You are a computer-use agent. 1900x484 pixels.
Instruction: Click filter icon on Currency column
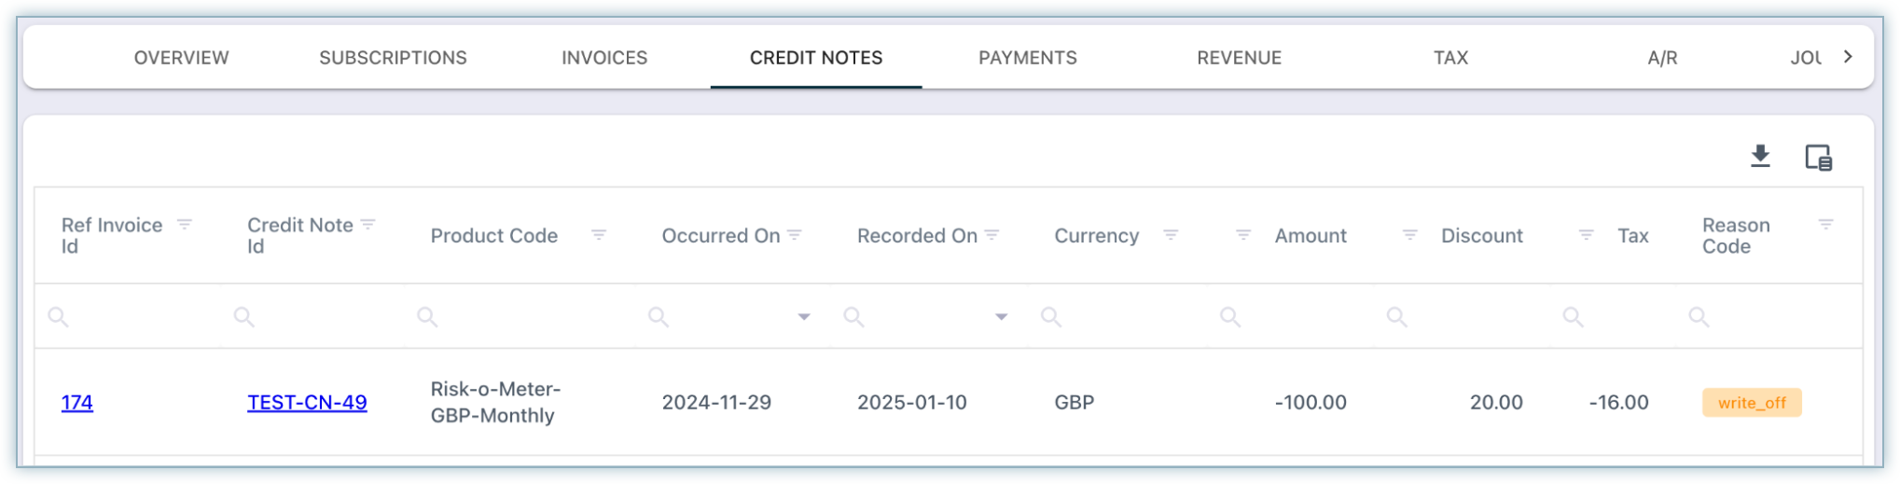coord(1171,236)
